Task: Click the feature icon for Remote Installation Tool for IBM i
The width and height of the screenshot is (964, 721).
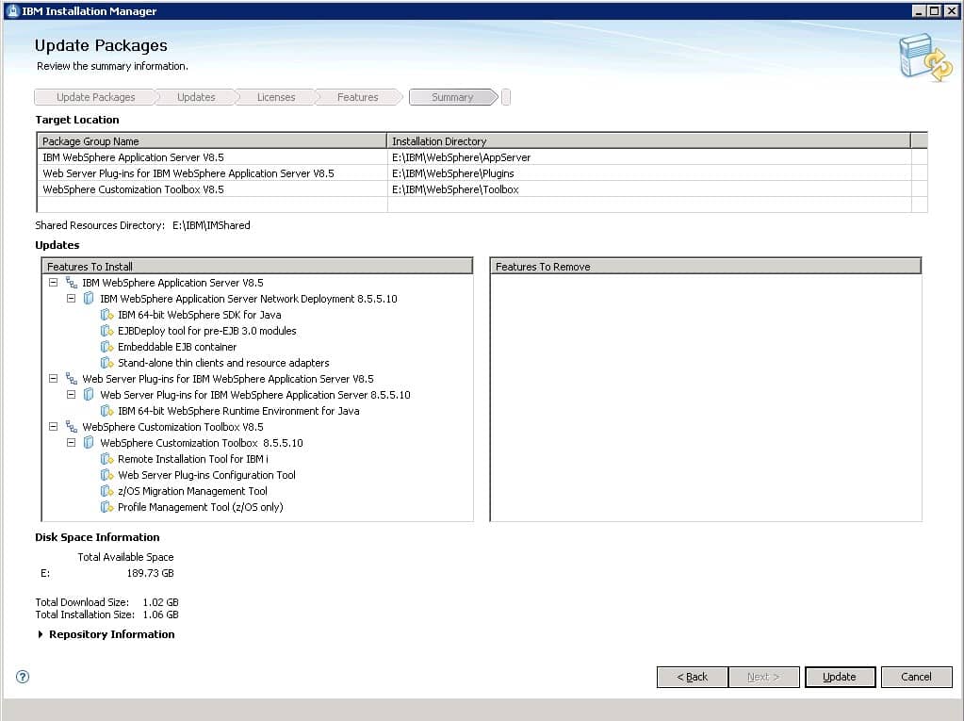Action: pos(107,459)
